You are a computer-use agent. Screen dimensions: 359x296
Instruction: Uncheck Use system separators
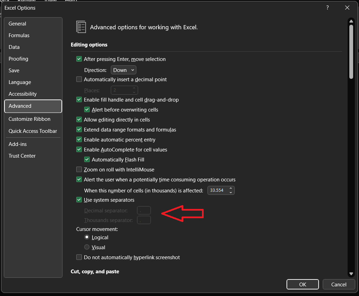[79, 200]
